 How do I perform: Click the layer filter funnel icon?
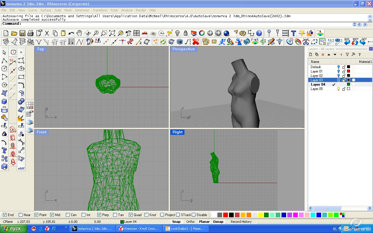347,54
